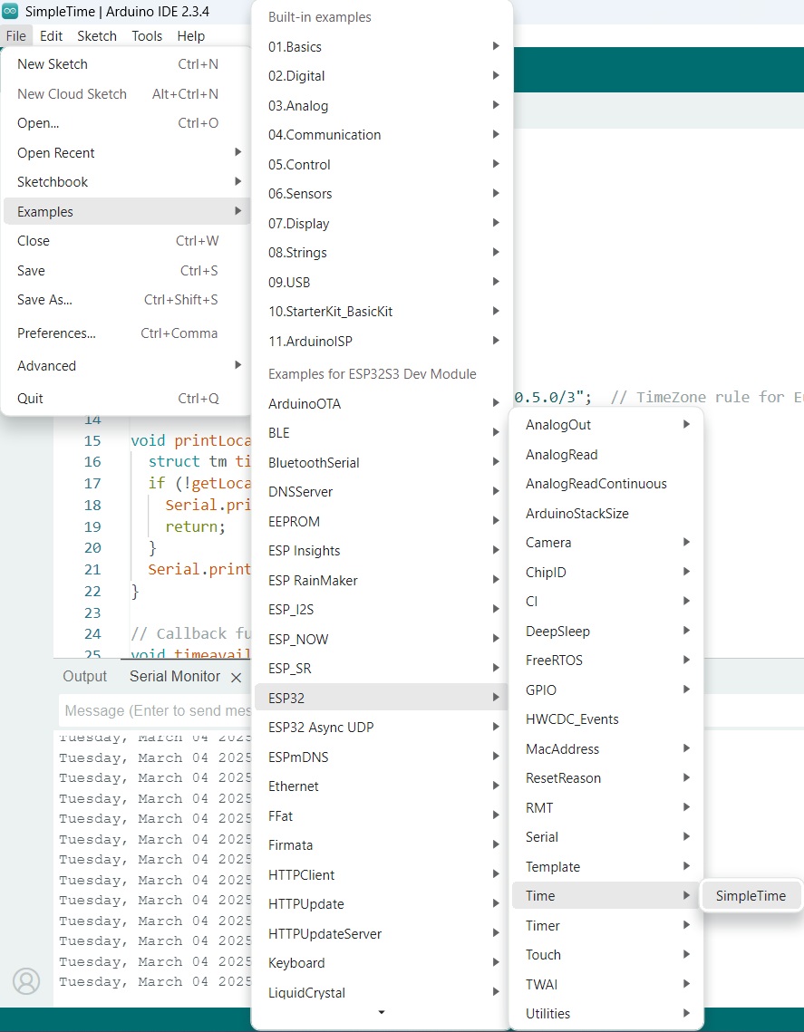Switch to the Output tab
This screenshot has height=1032, width=804.
85,677
